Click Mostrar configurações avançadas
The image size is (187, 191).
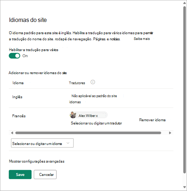(x=37, y=161)
